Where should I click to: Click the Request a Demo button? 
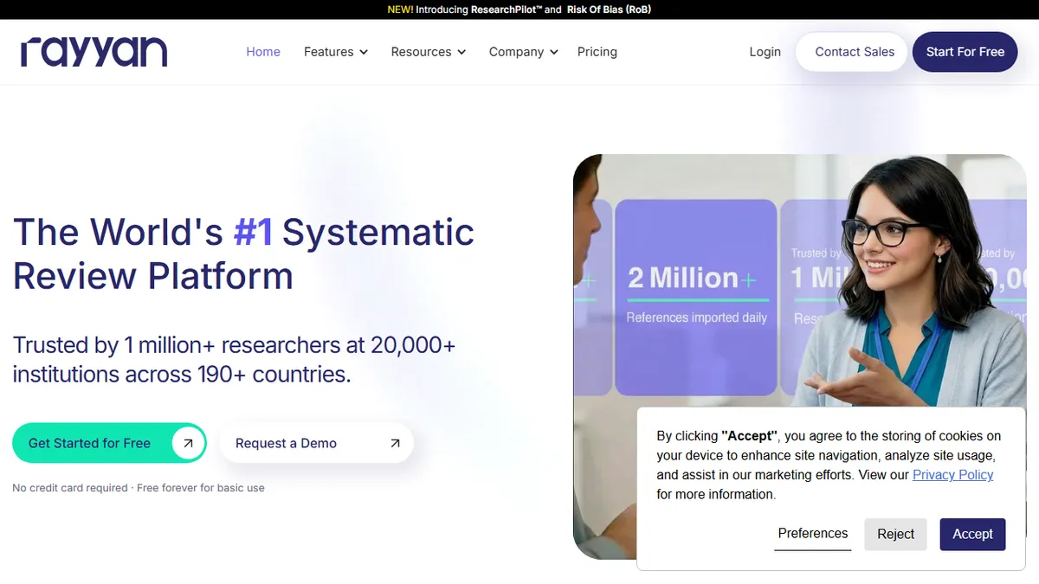[x=316, y=443]
